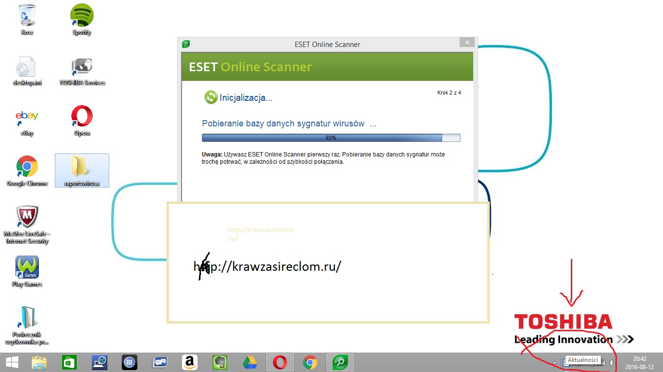
Task: Open File Explorer from the taskbar
Action: [x=39, y=362]
